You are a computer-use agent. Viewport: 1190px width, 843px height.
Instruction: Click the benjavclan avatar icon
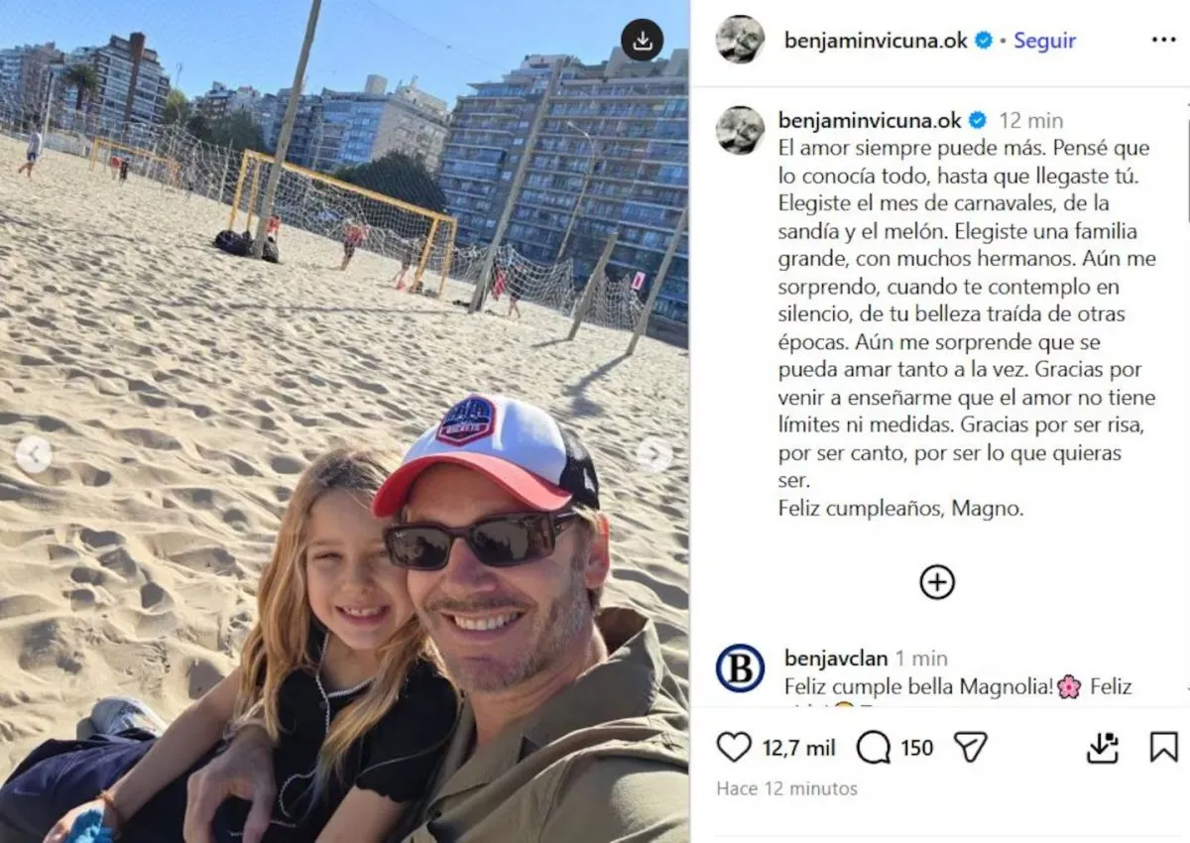741,667
